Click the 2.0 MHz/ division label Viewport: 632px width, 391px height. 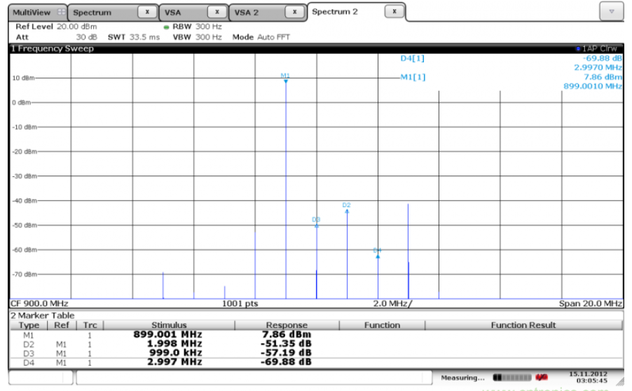tap(392, 304)
